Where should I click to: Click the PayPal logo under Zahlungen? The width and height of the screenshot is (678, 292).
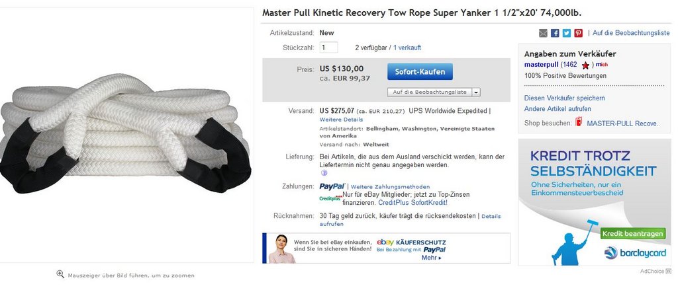332,186
